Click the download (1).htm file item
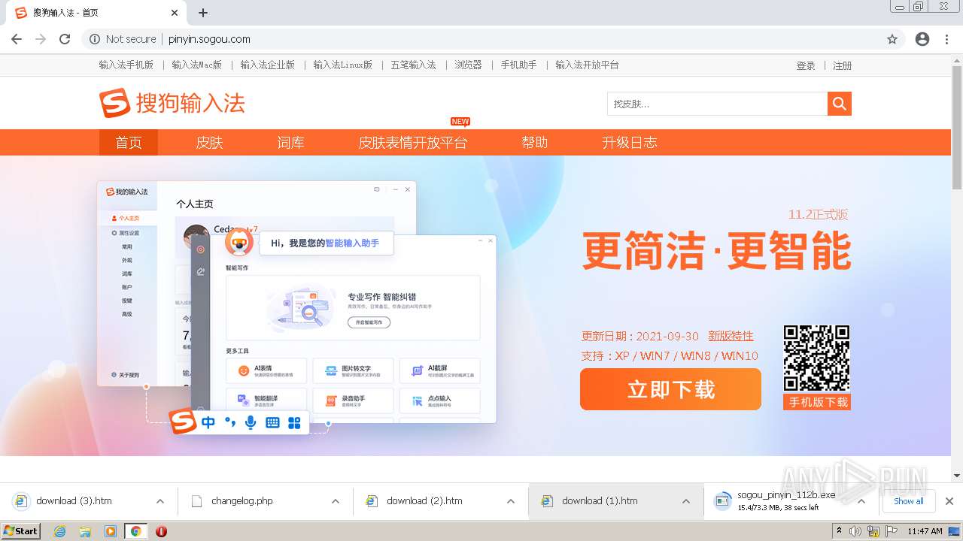 tap(600, 501)
